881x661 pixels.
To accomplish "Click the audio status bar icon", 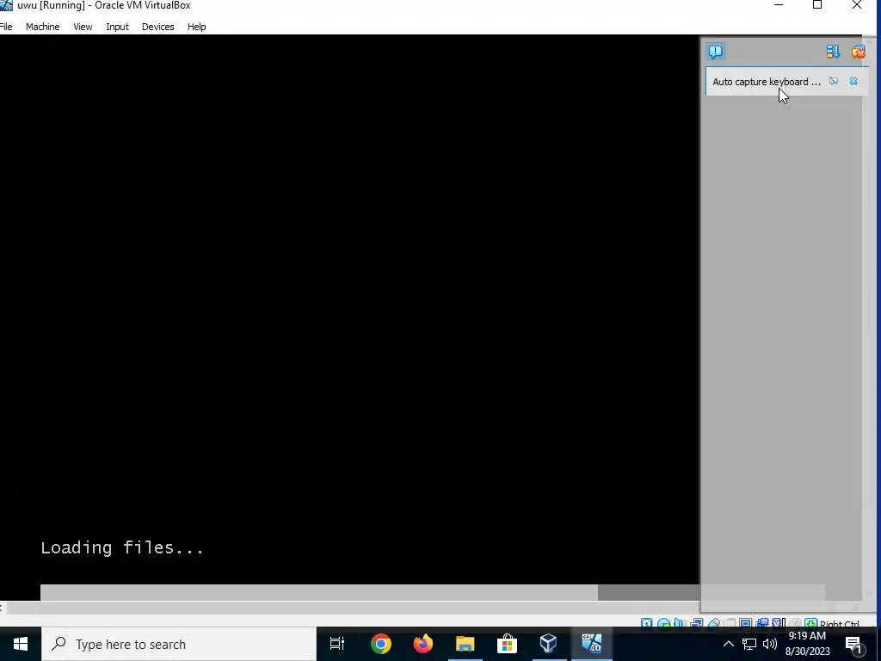I will pos(680,623).
